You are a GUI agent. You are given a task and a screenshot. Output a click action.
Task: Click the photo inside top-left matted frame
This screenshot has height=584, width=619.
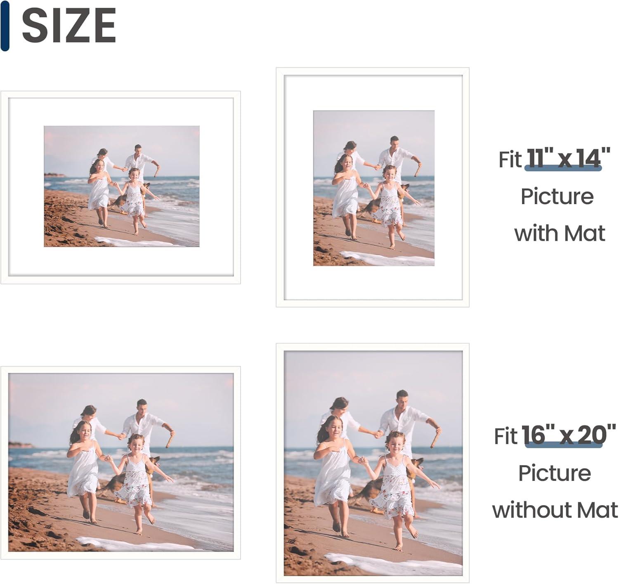tap(122, 186)
